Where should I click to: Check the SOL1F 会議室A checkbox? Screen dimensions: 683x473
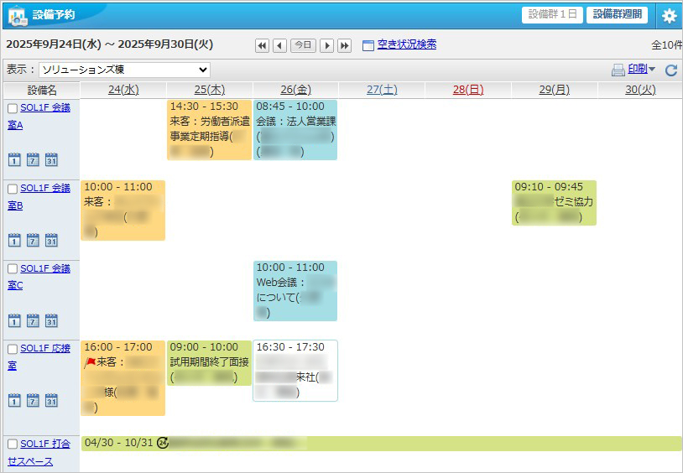(x=13, y=108)
